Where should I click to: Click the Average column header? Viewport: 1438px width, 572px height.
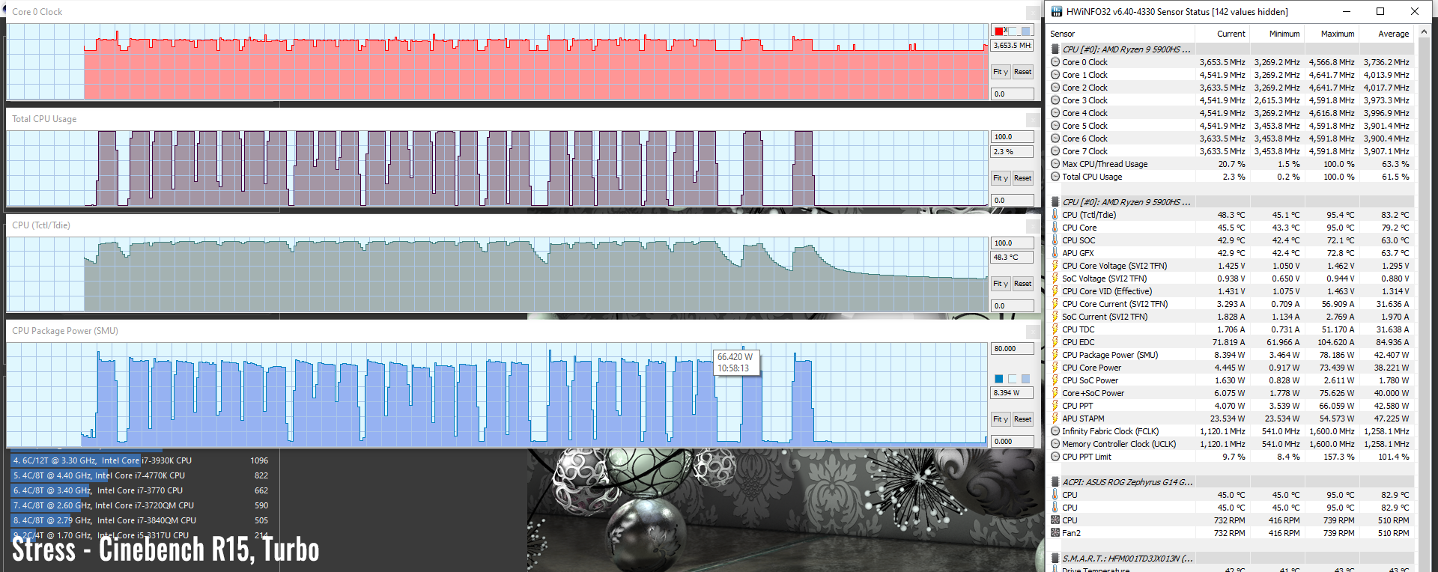click(x=1386, y=34)
